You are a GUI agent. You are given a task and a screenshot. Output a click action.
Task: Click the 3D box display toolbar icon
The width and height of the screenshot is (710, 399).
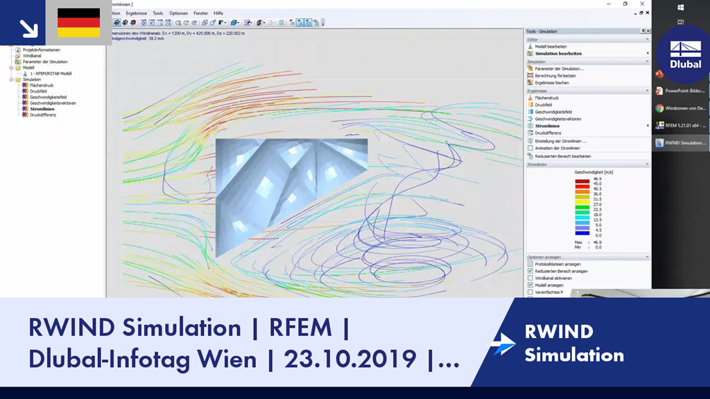(x=233, y=23)
